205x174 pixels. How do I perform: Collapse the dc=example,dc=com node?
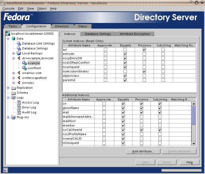pos(13,58)
